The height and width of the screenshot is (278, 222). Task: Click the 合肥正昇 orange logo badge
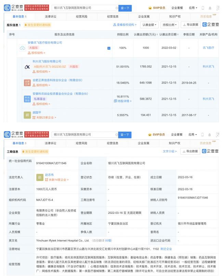tap(27, 83)
